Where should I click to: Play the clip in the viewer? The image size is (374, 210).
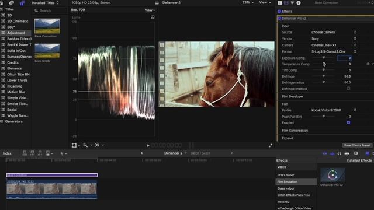point(148,145)
